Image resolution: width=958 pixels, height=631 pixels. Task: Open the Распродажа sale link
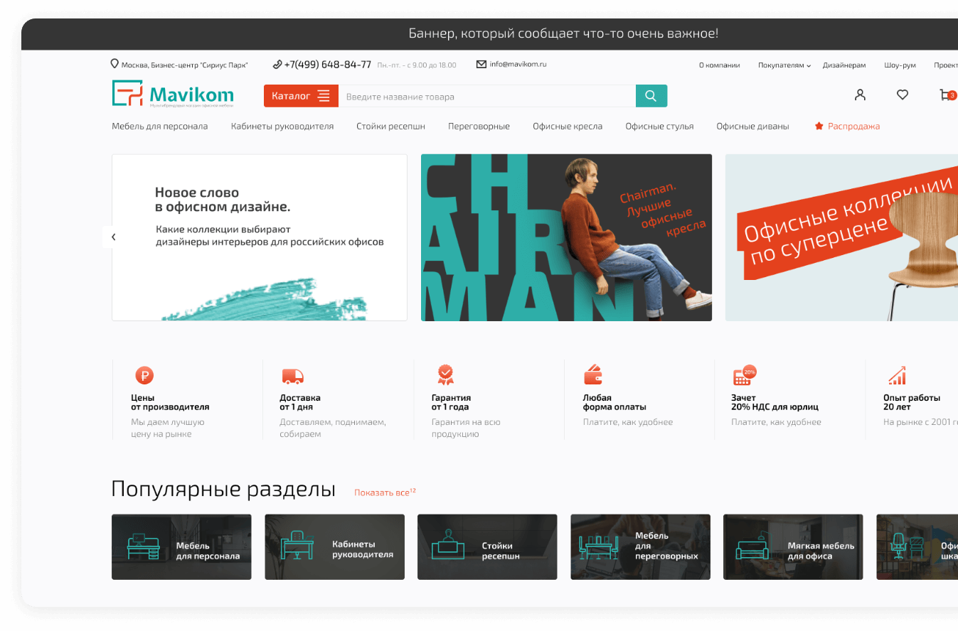point(847,126)
